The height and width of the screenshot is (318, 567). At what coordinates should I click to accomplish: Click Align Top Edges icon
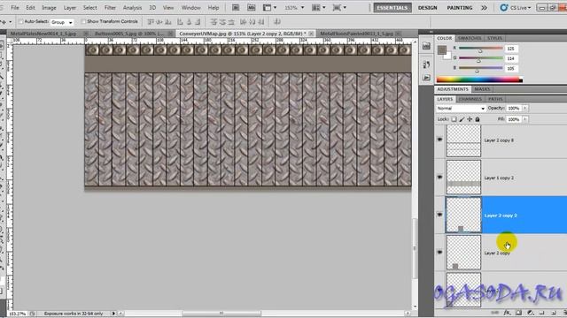[x=151, y=22]
